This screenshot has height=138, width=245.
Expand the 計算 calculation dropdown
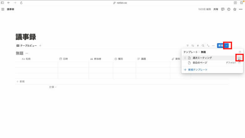[x=53, y=87]
